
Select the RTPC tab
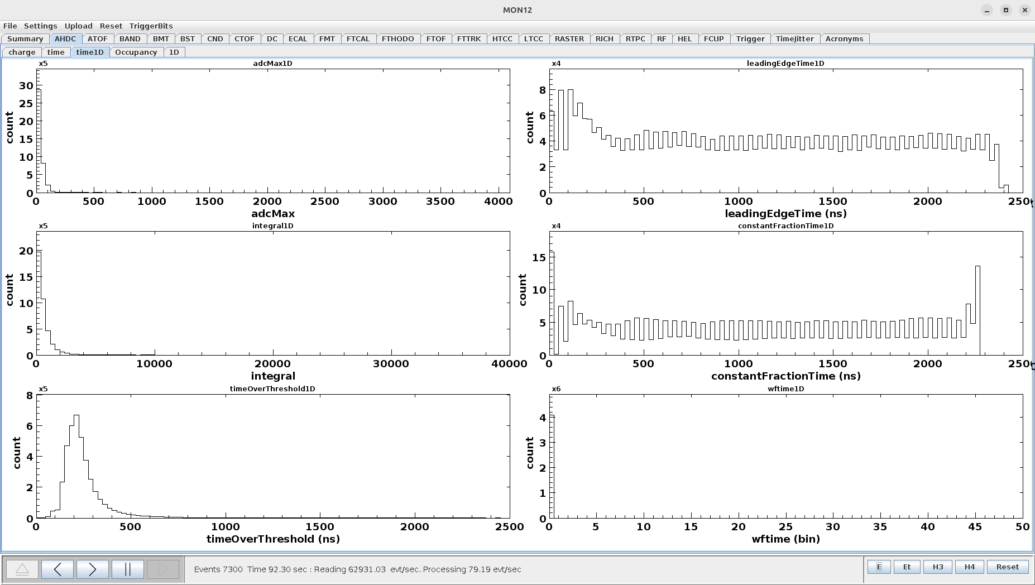[x=635, y=39]
